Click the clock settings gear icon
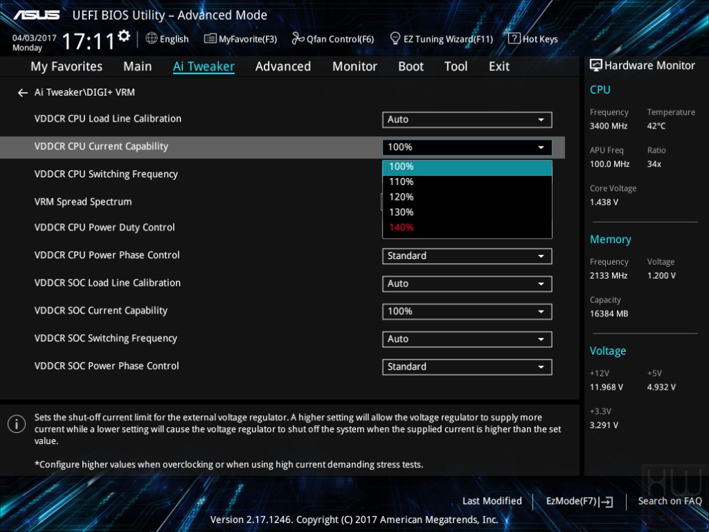Image resolution: width=709 pixels, height=532 pixels. pos(124,36)
